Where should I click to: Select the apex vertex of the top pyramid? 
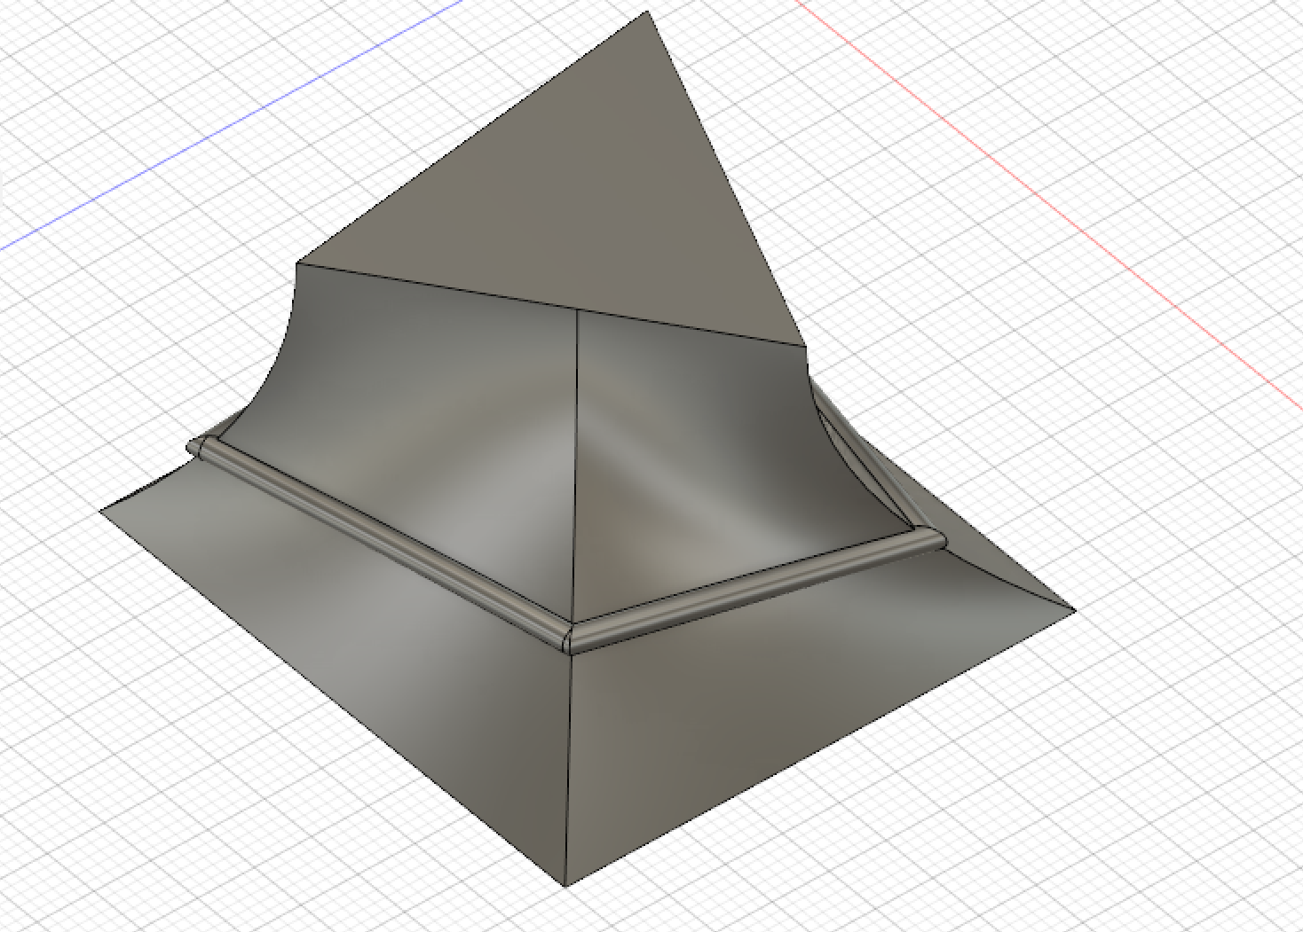646,12
